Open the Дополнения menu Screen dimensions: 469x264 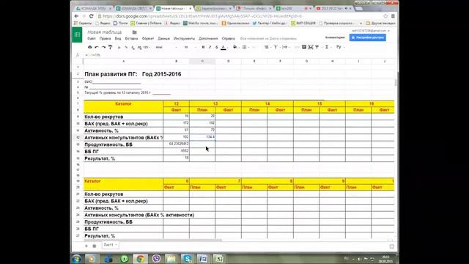(x=208, y=39)
